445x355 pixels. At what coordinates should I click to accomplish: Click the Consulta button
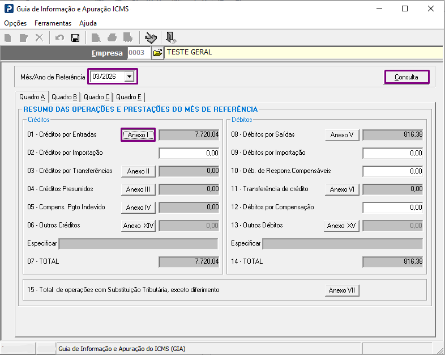click(407, 77)
